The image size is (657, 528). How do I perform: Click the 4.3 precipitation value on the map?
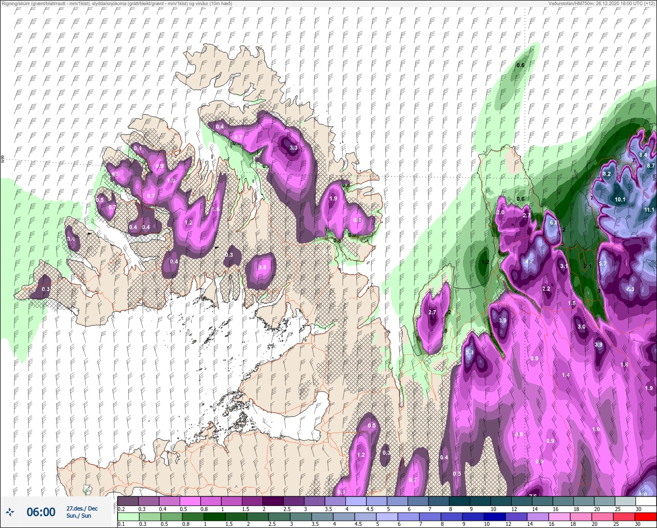630,289
